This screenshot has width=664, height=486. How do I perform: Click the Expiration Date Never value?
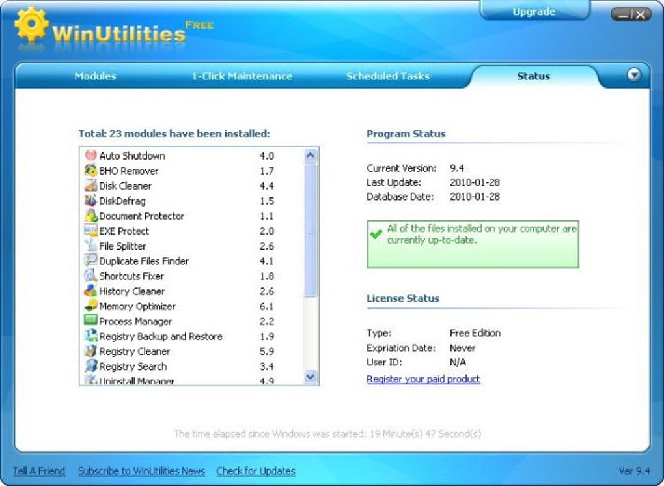(x=462, y=348)
